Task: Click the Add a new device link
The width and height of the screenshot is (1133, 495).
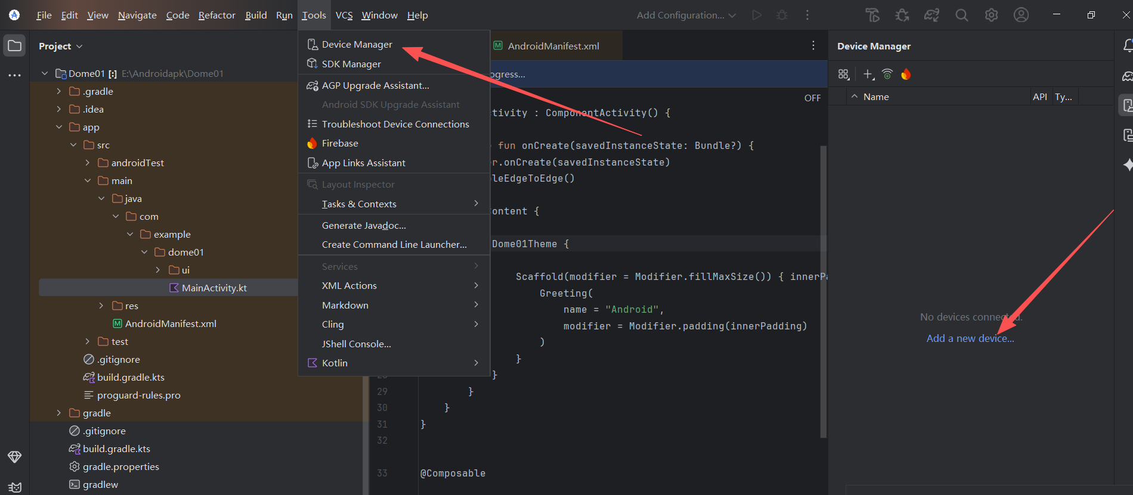Action: coord(970,338)
